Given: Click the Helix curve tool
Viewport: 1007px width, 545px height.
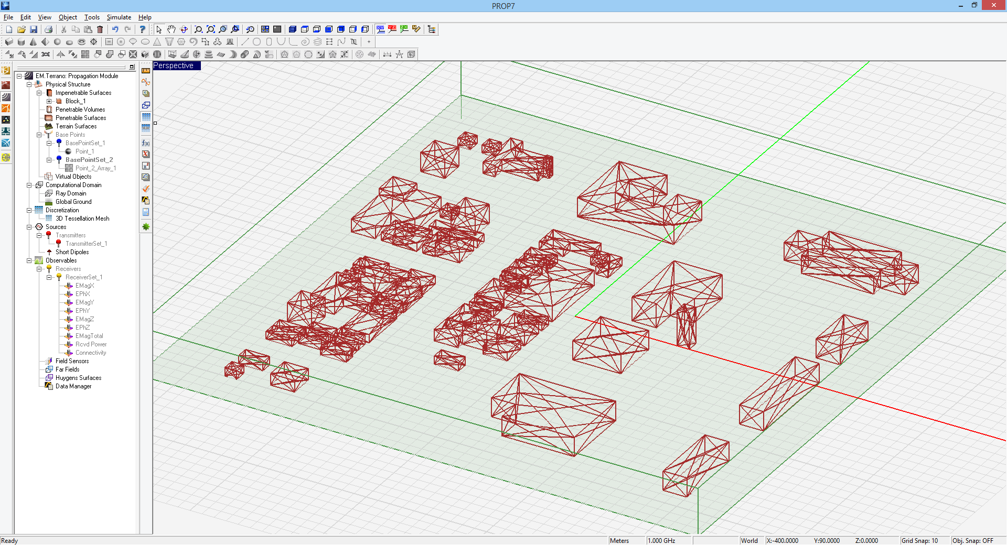Looking at the screenshot, I should point(317,42).
